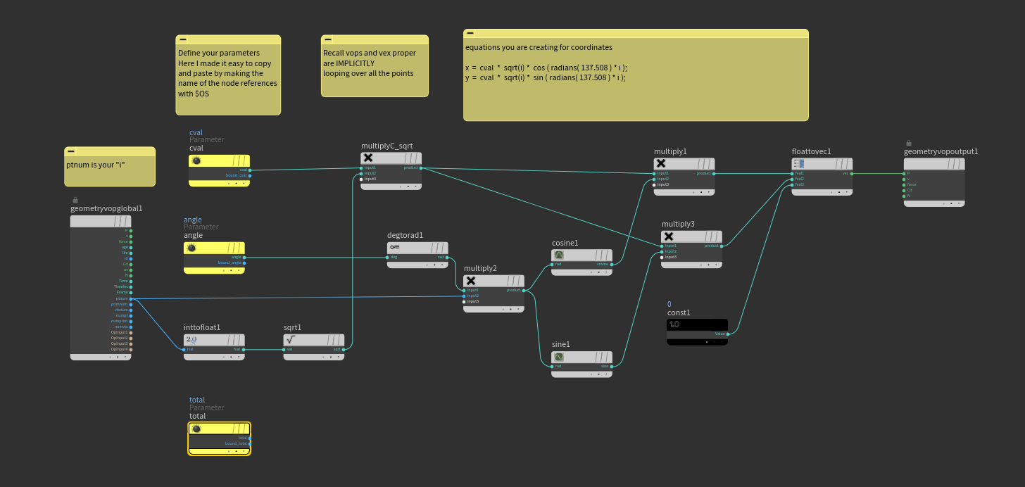Image resolution: width=1025 pixels, height=487 pixels.
Task: Click the sqrt1 square root icon
Action: (291, 340)
